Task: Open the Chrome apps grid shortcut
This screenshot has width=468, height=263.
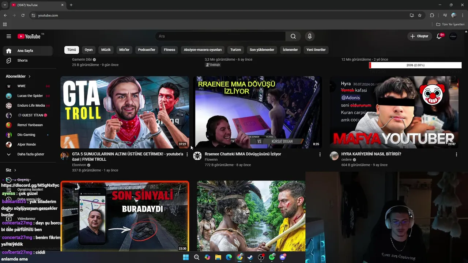Action: click(5, 24)
